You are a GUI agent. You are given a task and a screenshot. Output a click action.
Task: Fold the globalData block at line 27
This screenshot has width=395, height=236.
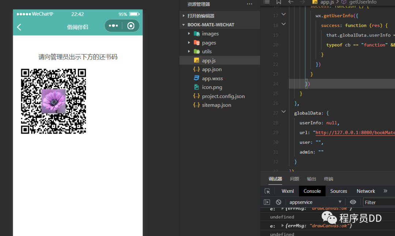[284, 112]
